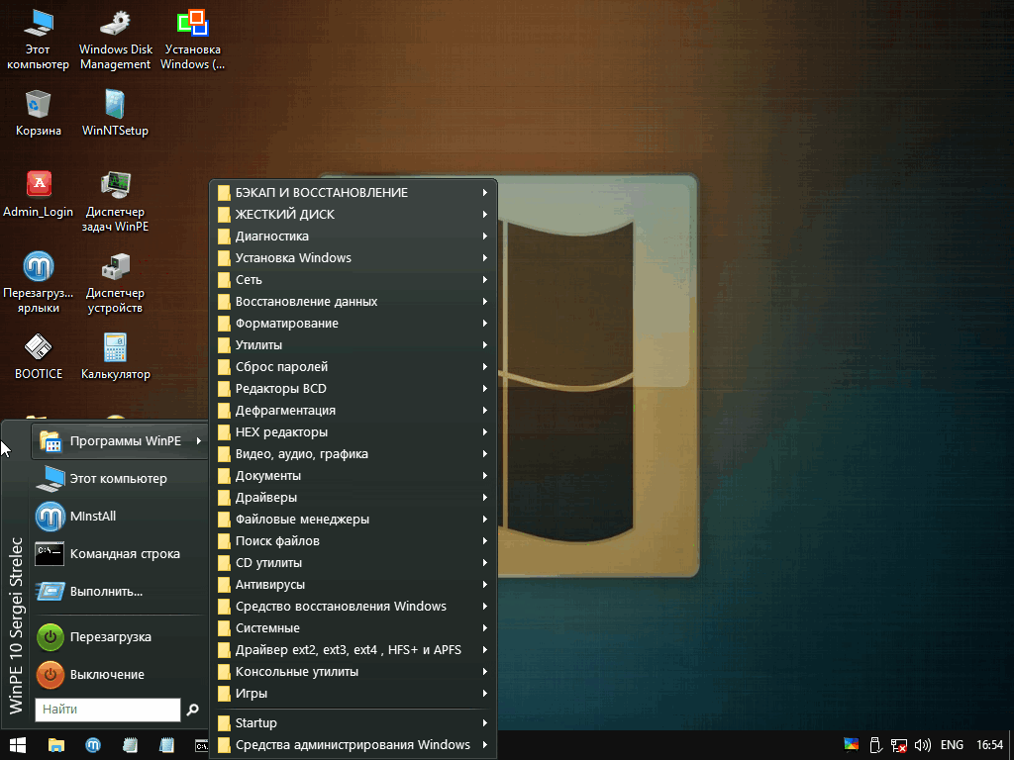Screen dimensions: 1014x760
Task: Select the Консольные утилиты entry
Action: coord(354,672)
